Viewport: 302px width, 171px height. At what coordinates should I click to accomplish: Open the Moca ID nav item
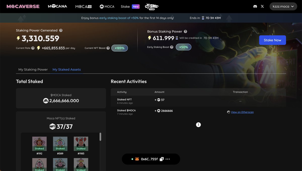83,7
